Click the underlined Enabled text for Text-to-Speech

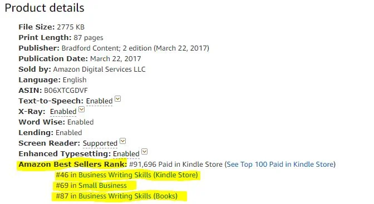(99, 101)
